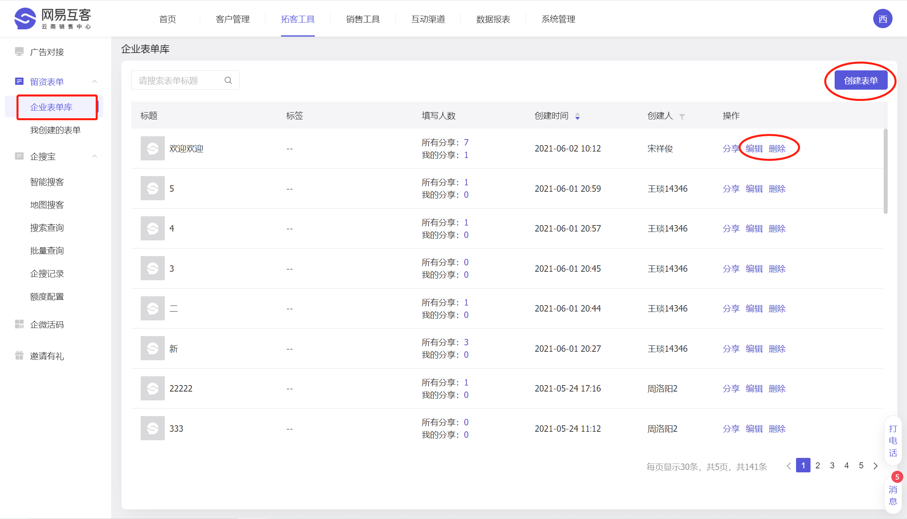The height and width of the screenshot is (519, 907).
Task: Delete the form titled 新
Action: (x=777, y=349)
